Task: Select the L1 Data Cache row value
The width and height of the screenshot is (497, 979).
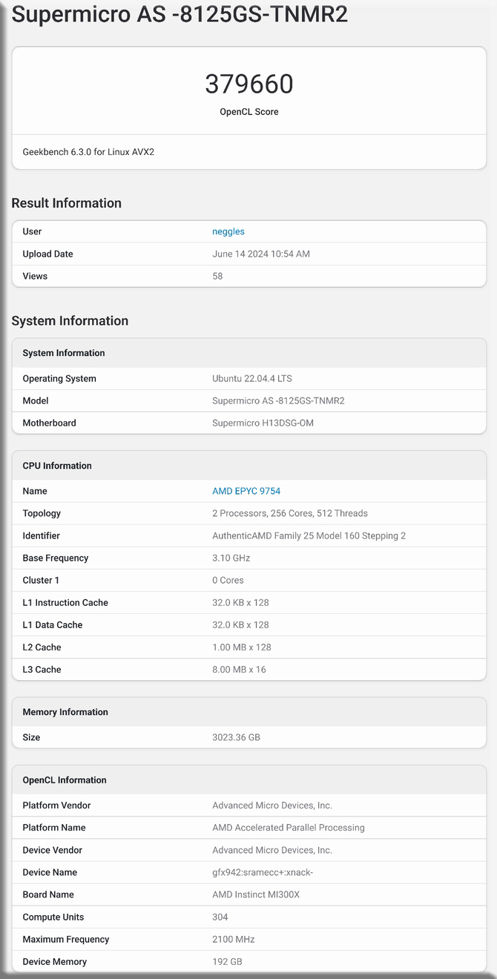Action: pos(241,624)
